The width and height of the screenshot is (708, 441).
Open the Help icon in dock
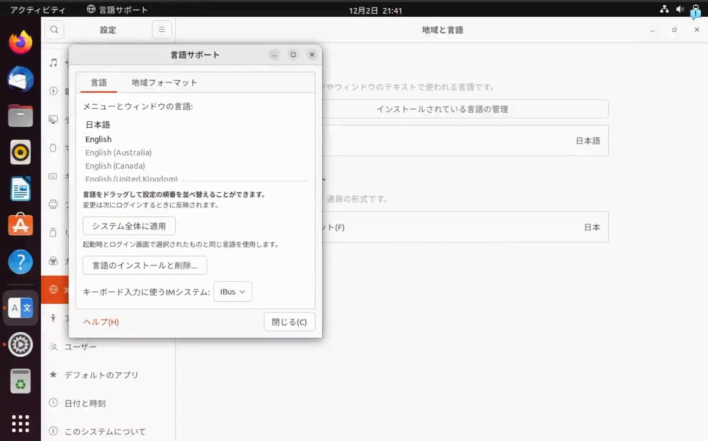[x=20, y=262]
